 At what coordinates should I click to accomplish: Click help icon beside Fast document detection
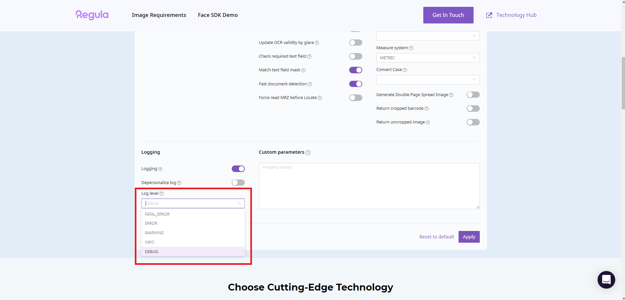point(310,84)
